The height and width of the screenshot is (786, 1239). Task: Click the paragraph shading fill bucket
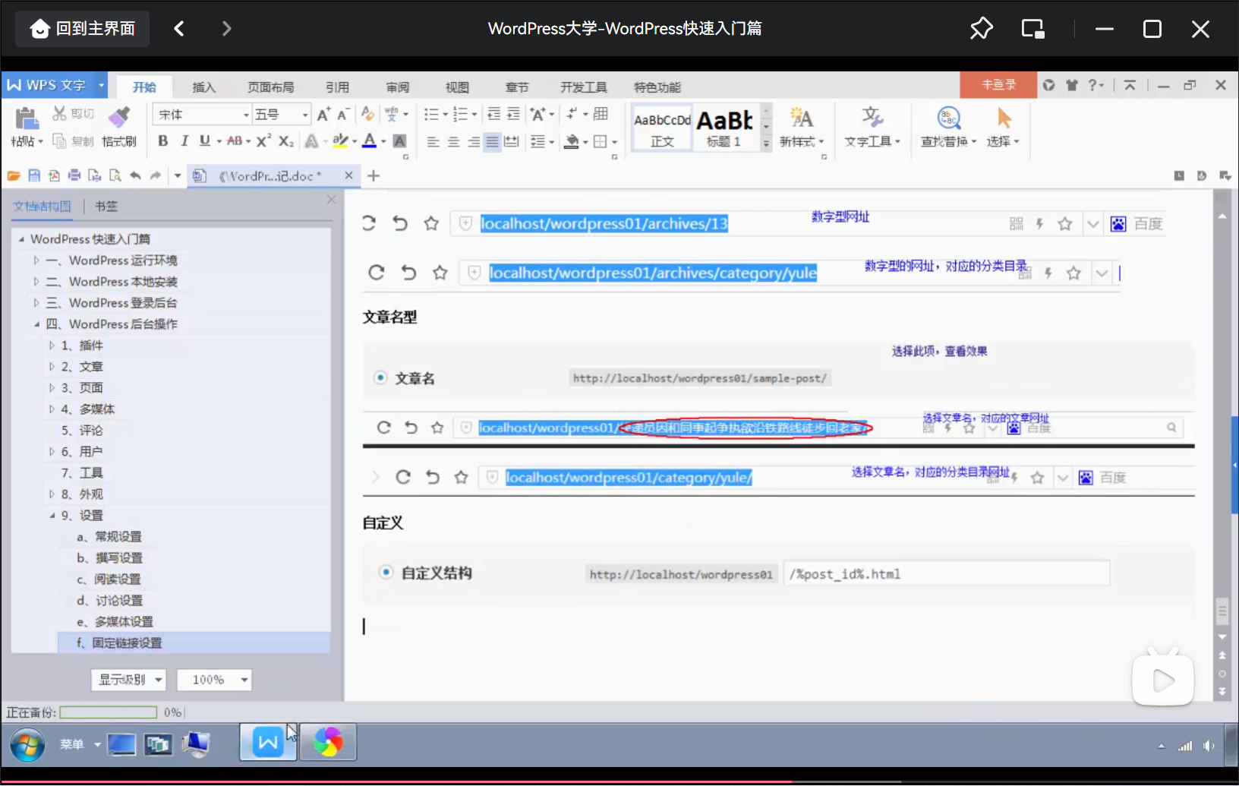572,142
